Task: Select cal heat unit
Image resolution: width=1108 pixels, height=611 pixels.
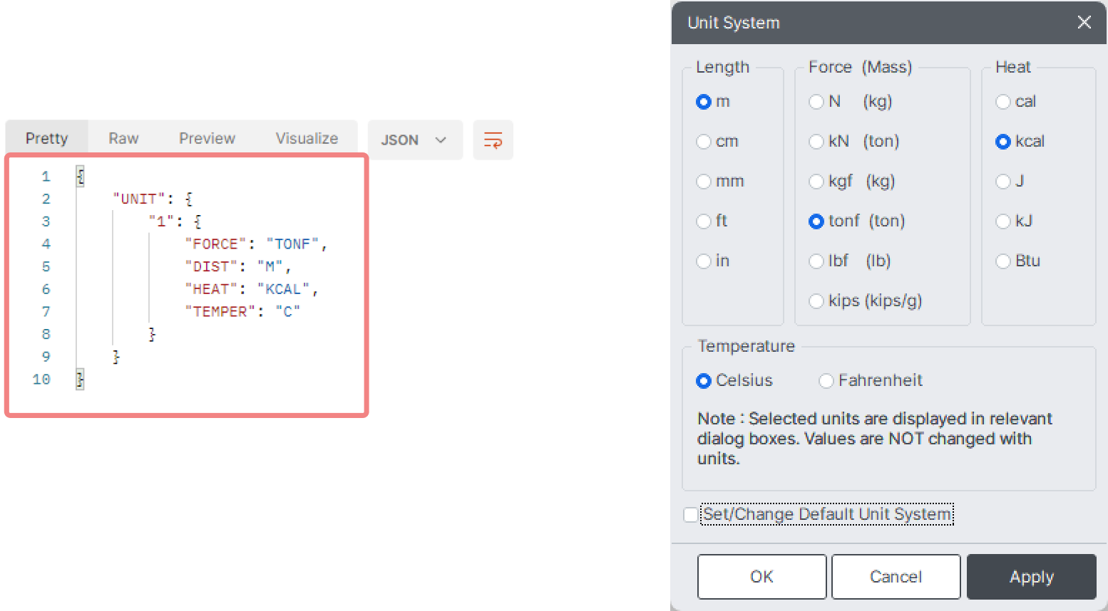Action: [1003, 102]
